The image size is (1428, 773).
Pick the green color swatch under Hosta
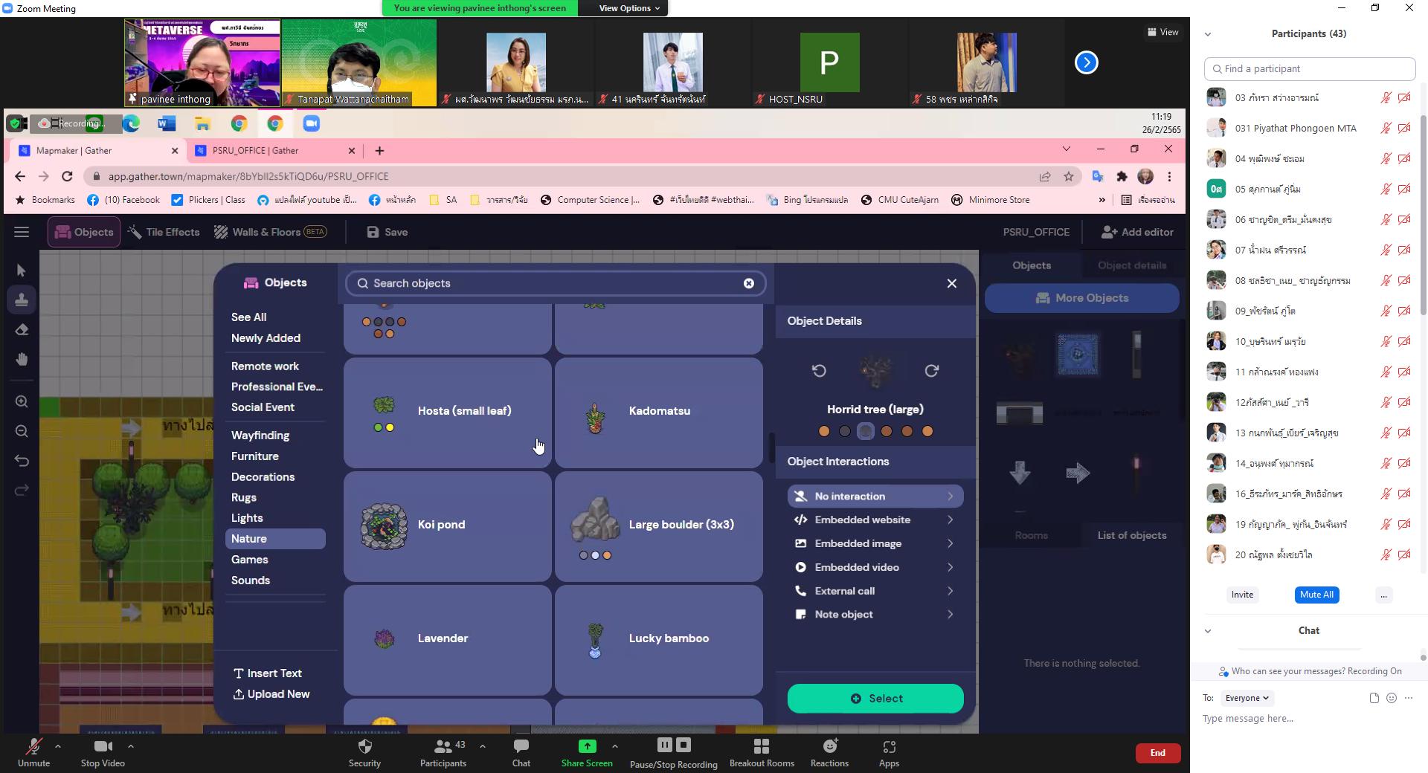378,427
